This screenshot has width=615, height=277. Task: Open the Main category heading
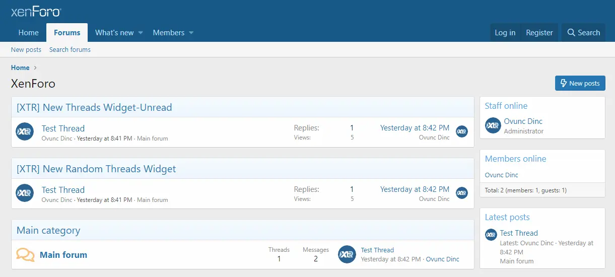click(48, 230)
